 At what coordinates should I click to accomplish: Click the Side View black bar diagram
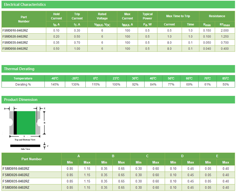(x=25, y=146)
